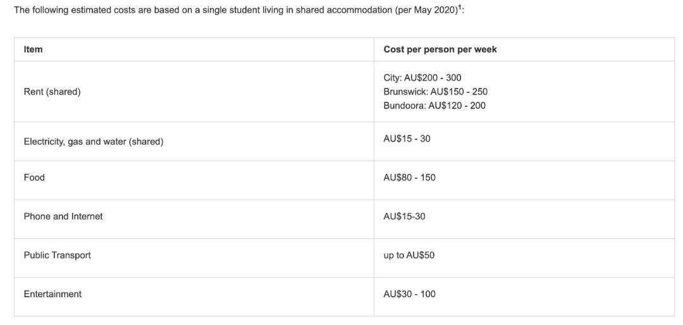The width and height of the screenshot is (683, 325).
Task: Select the "Public Transport" row label
Action: [57, 255]
